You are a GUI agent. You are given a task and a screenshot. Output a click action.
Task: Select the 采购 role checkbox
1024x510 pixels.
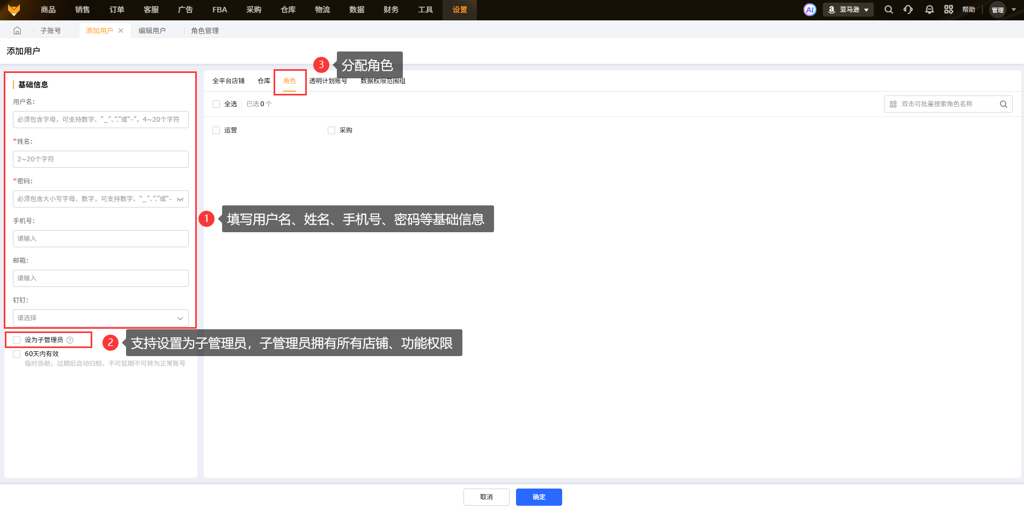click(331, 130)
